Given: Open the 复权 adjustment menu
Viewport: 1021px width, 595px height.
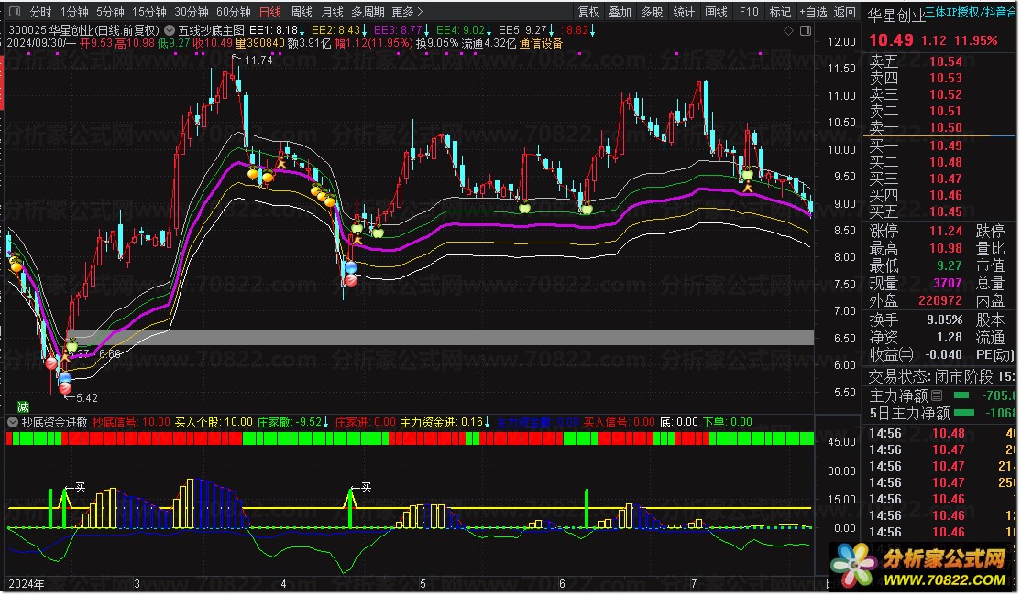Looking at the screenshot, I should pyautogui.click(x=588, y=12).
